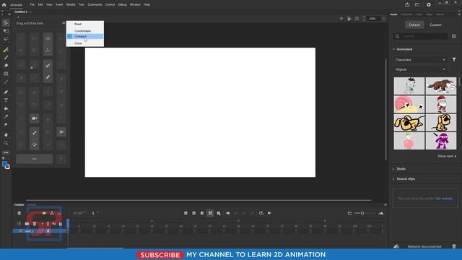The width and height of the screenshot is (462, 260).
Task: Select the Pen tool
Action: pyautogui.click(x=6, y=92)
